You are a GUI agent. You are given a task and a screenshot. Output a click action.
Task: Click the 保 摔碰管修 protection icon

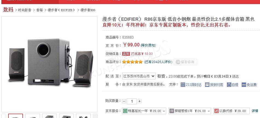171,111
